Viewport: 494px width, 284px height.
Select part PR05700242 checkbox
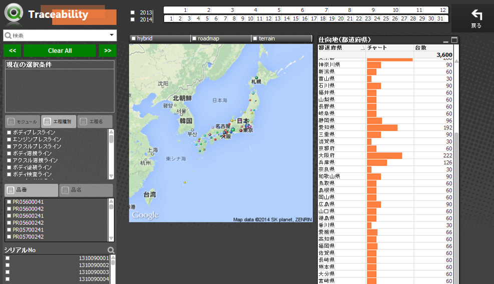point(9,237)
